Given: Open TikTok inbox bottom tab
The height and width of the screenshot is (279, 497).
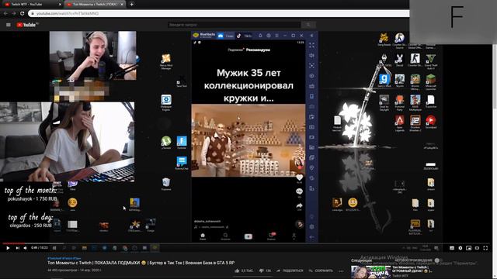Looking at the screenshot, I should 271,236.
